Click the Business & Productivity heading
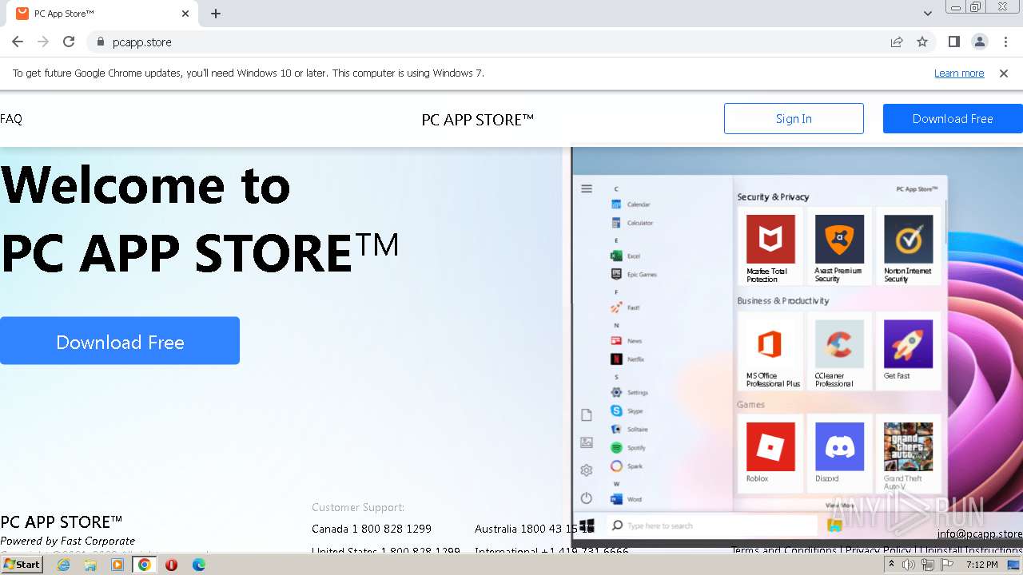 click(x=783, y=300)
